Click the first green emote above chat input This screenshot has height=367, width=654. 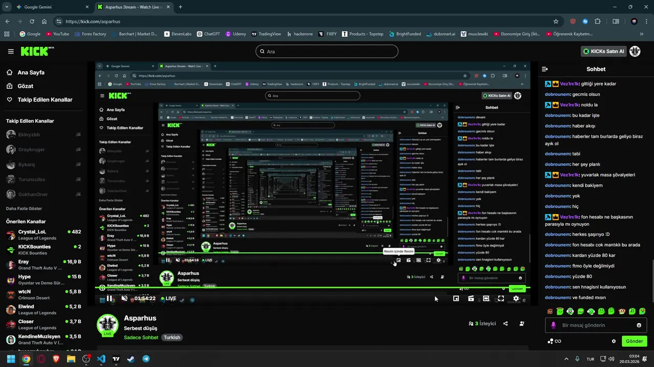point(560,311)
